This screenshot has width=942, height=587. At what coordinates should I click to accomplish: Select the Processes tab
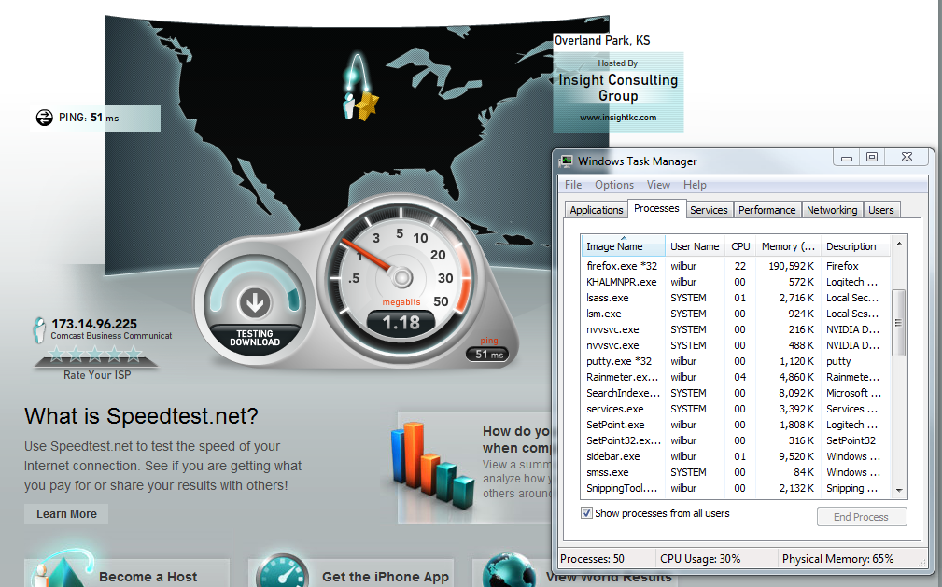[656, 208]
